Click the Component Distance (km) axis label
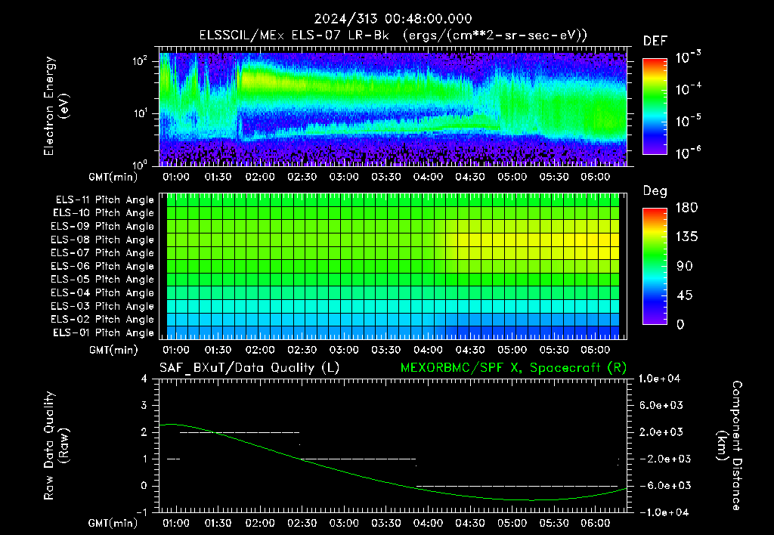The image size is (774, 535). [x=729, y=446]
